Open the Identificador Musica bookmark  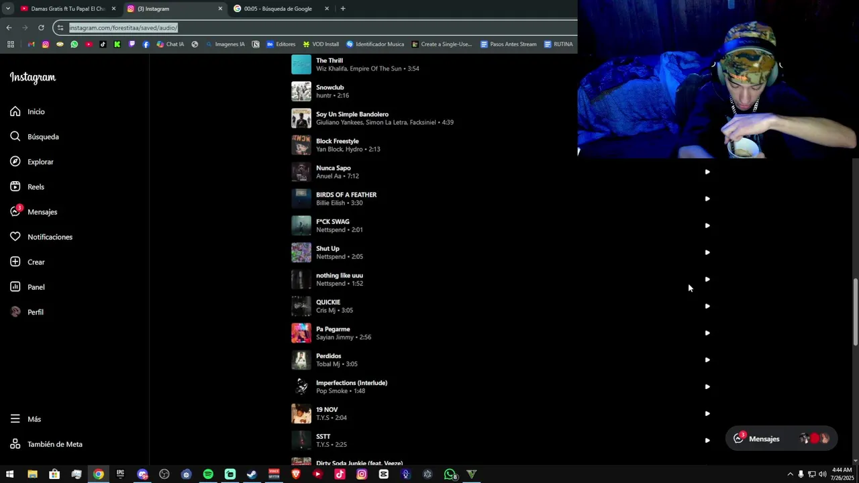(x=375, y=44)
